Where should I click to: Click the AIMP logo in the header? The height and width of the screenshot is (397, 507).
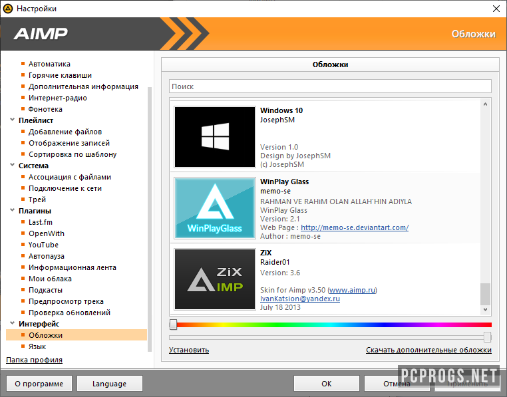41,34
